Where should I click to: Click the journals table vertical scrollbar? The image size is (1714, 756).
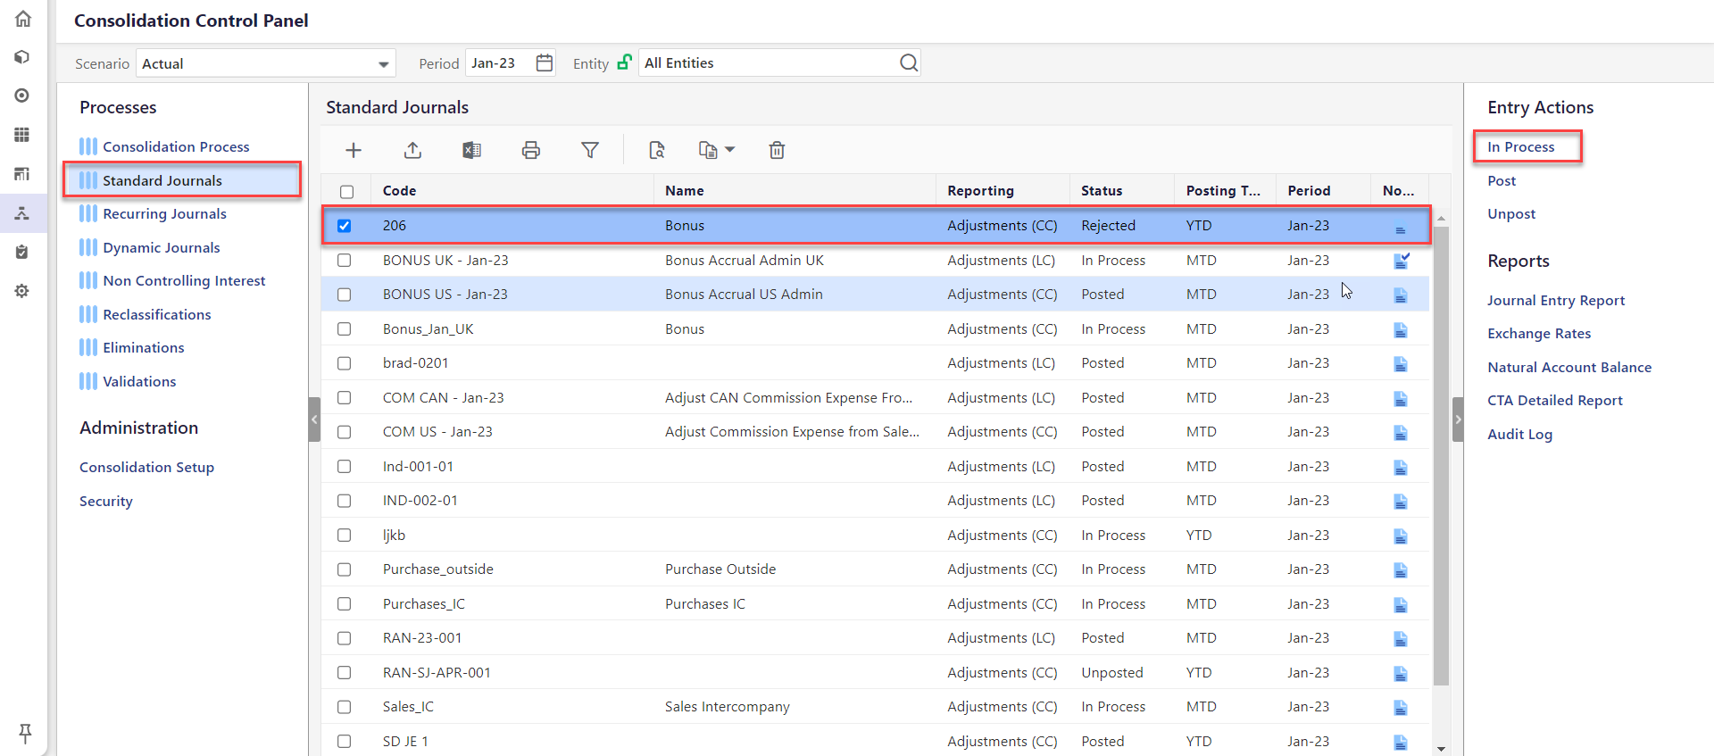click(x=1441, y=455)
